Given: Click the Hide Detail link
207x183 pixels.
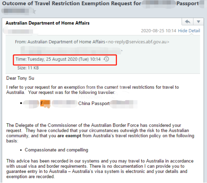Looking at the screenshot, I should [x=189, y=31].
